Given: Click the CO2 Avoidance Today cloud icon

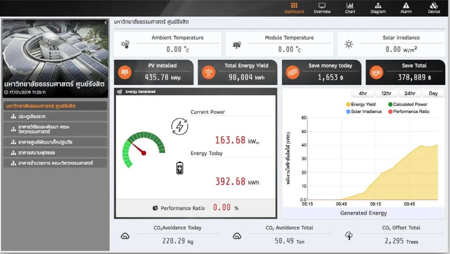Looking at the screenshot, I should 125,236.
